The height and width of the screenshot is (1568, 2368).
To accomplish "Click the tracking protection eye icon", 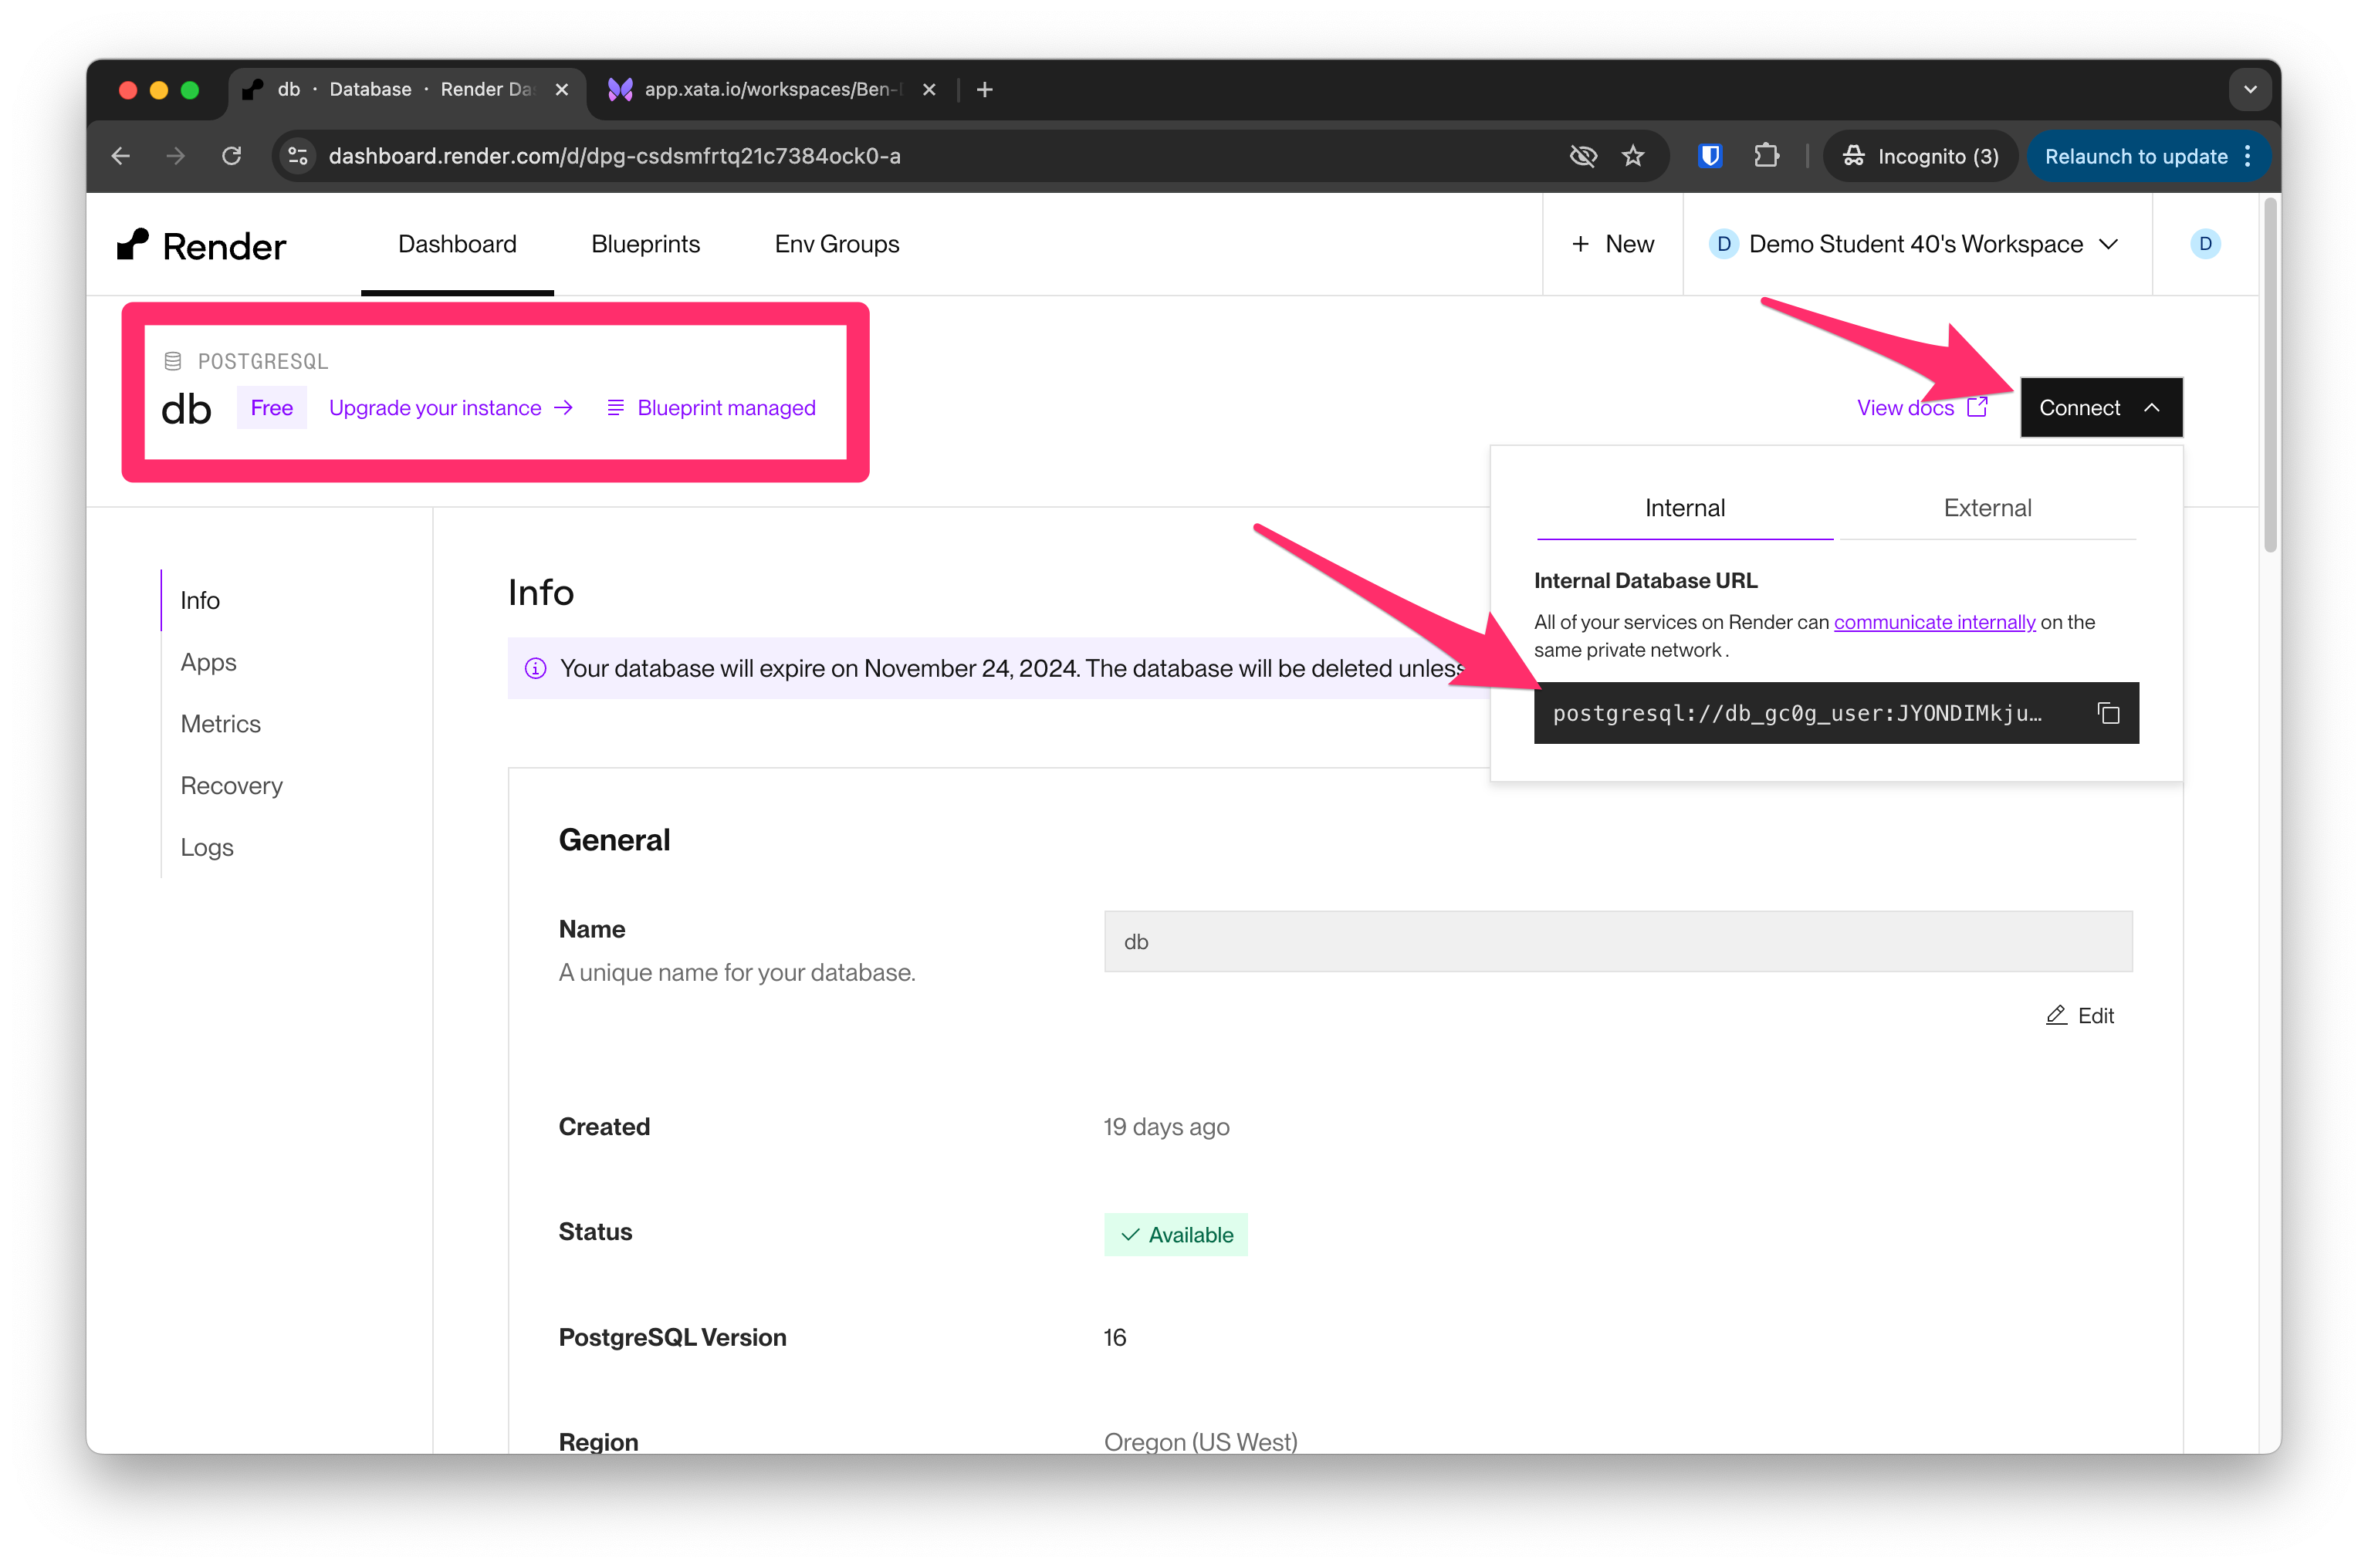I will pos(1583,156).
